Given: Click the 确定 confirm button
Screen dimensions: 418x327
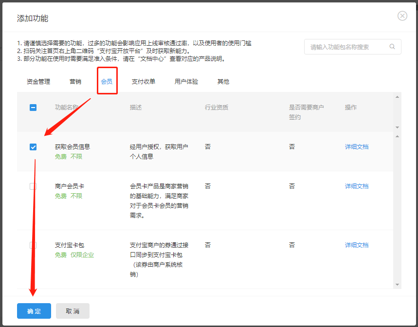Looking at the screenshot, I should pyautogui.click(x=34, y=311).
